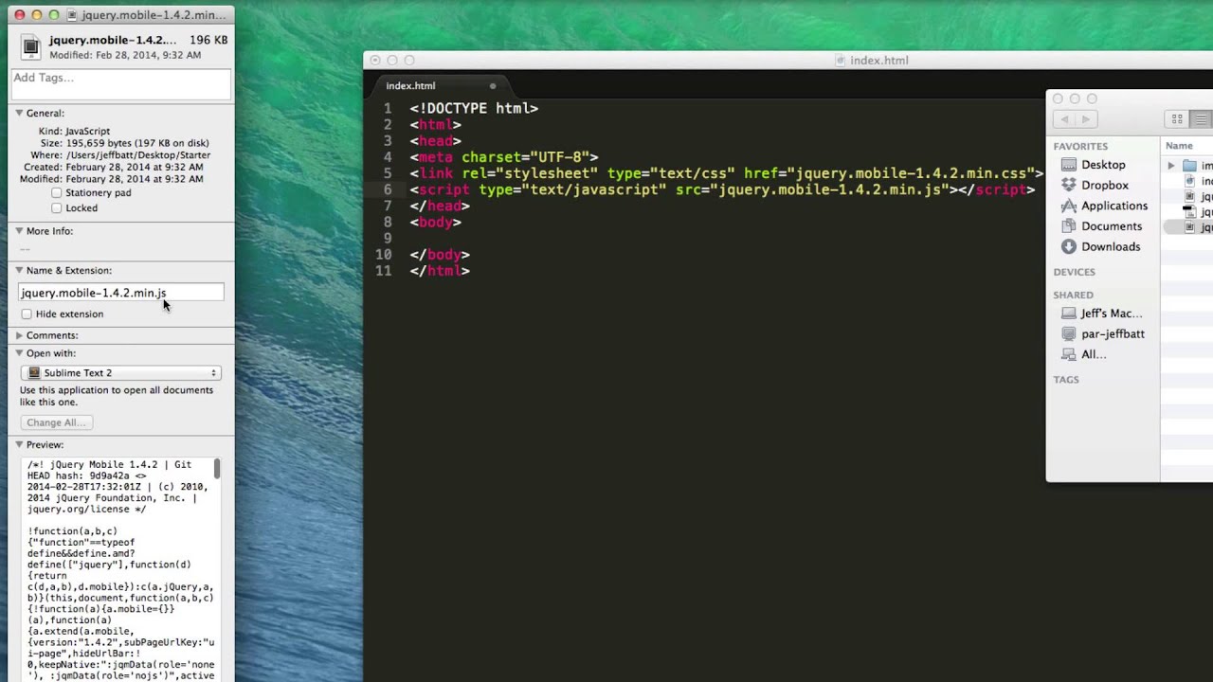This screenshot has height=682, width=1213.
Task: Click the Add Tags field
Action: [x=120, y=83]
